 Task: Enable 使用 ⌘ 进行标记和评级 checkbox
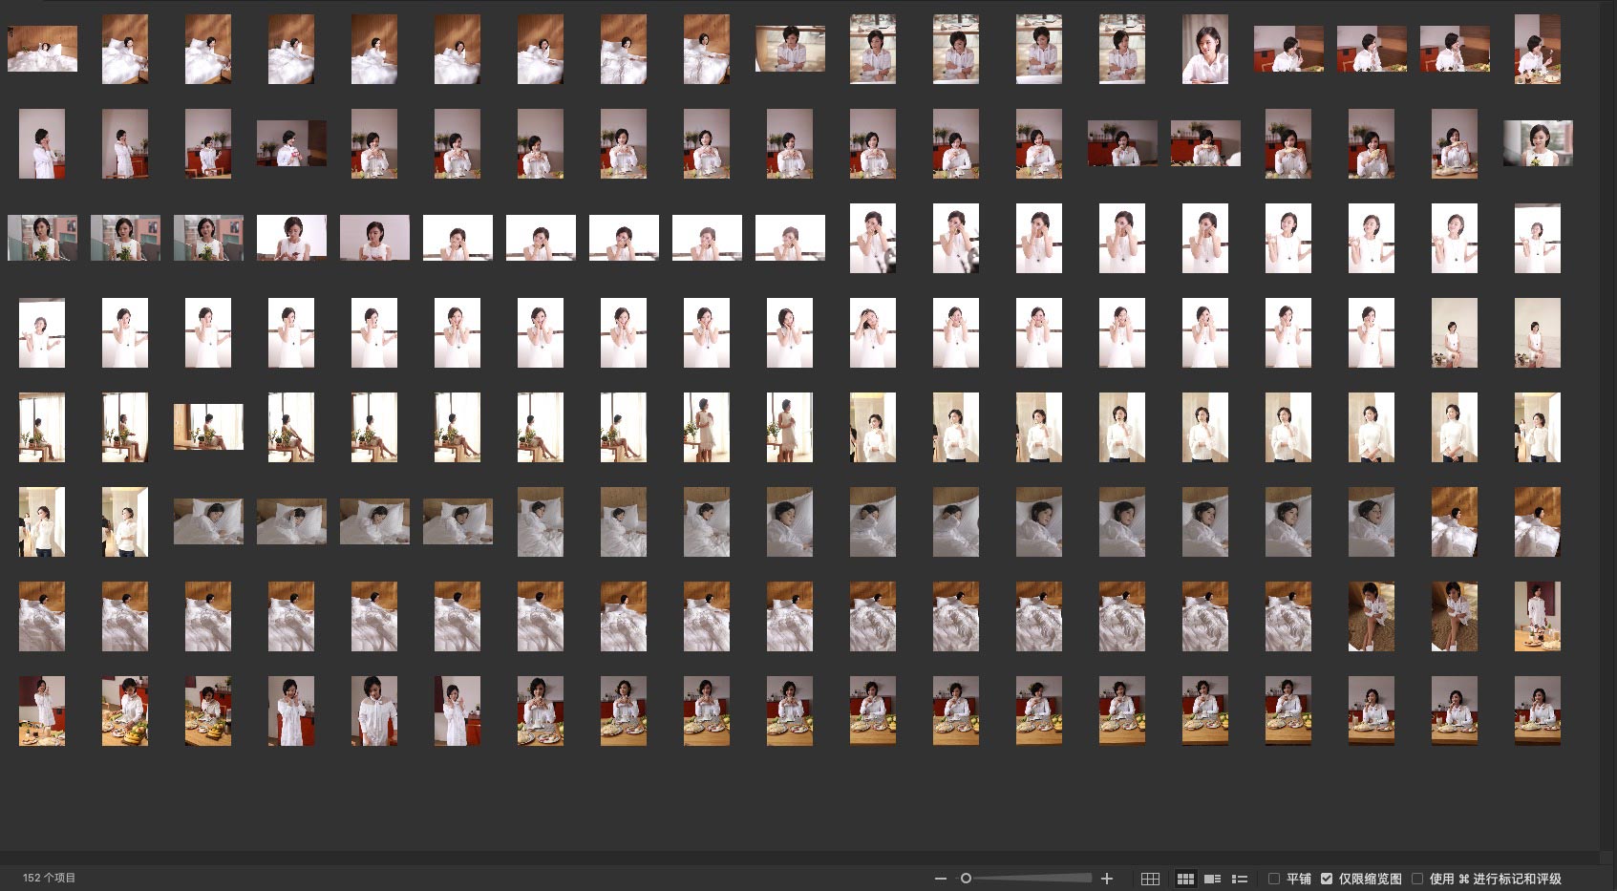[1417, 879]
